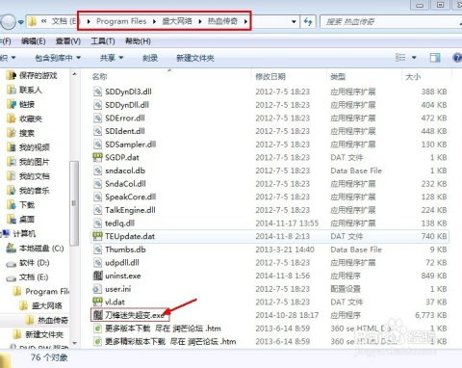Click 盛大网络 in the address bar
462x368 pixels.
click(177, 21)
